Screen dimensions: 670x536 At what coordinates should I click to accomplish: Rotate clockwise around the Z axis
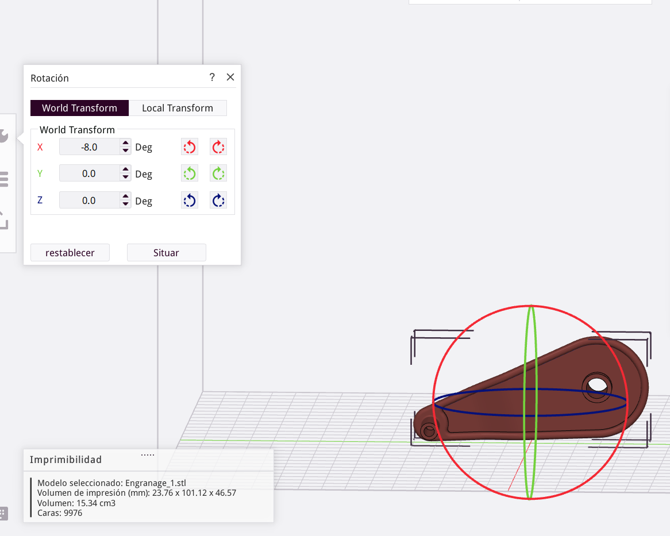tap(218, 200)
